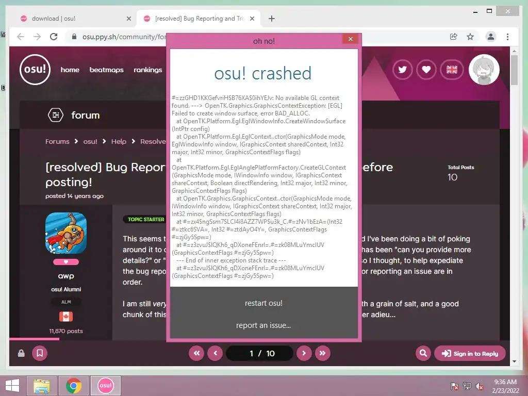Click the browser forward arrow
The width and height of the screenshot is (528, 396).
(37, 37)
